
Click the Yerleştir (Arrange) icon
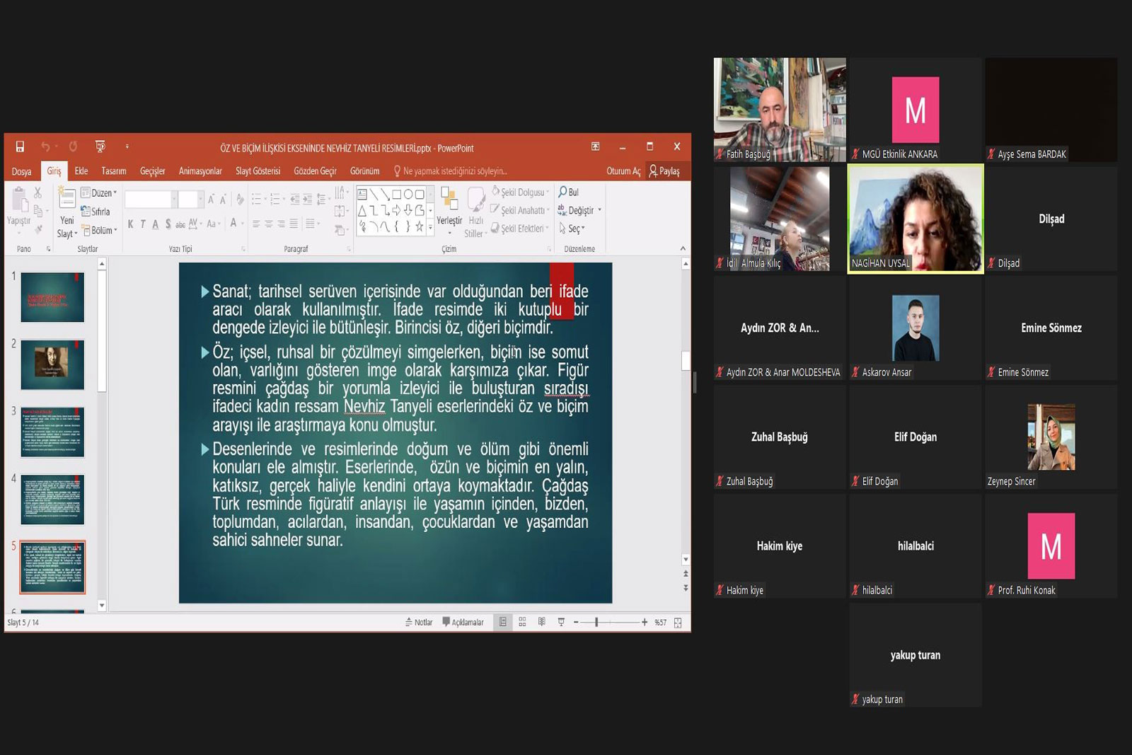pos(449,205)
